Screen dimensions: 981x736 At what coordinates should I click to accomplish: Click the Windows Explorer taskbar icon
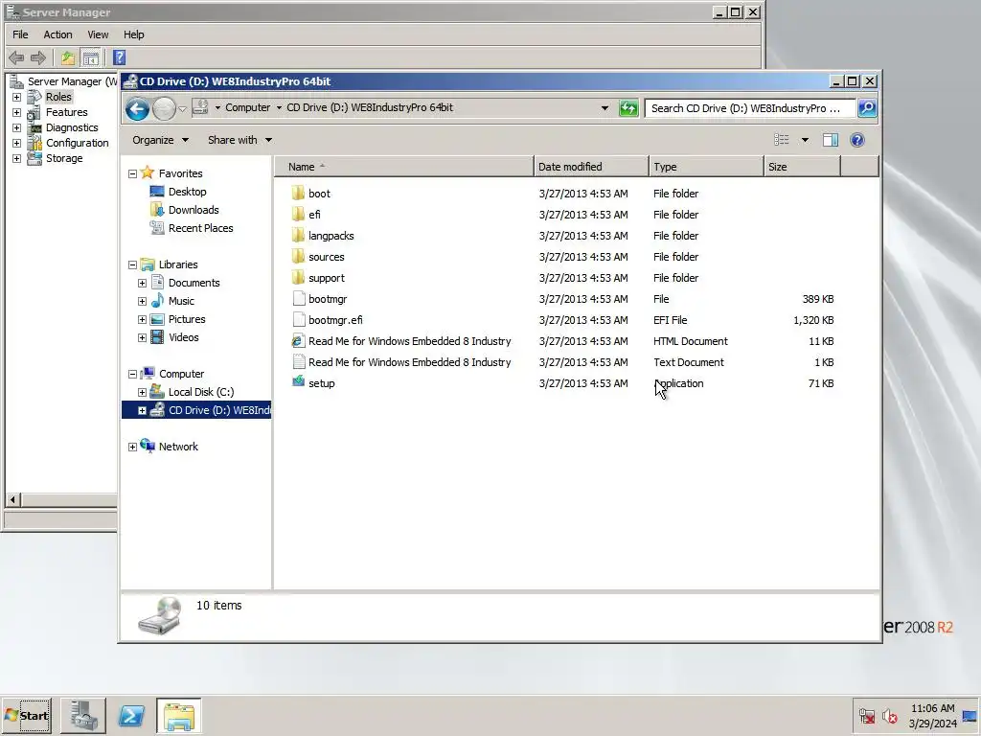(179, 715)
